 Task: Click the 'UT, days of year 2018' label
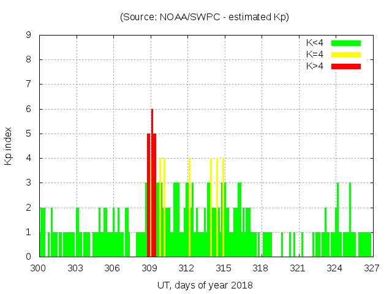pos(205,285)
